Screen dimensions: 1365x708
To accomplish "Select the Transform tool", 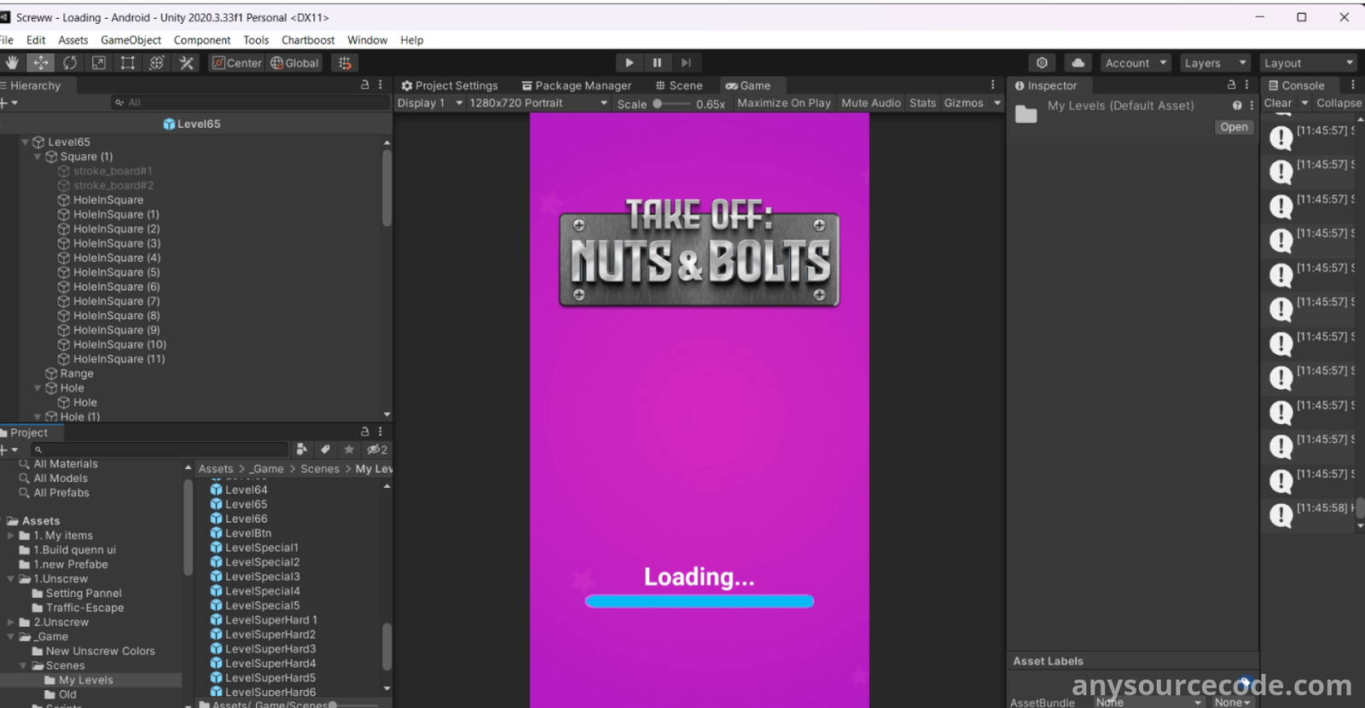I will point(157,62).
